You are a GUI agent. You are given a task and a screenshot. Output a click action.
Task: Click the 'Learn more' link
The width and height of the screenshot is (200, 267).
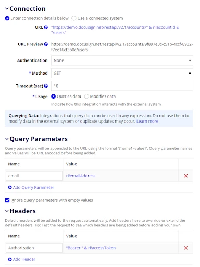(x=147, y=122)
